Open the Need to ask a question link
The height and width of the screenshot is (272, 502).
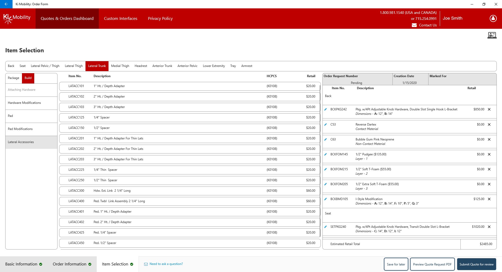click(166, 264)
